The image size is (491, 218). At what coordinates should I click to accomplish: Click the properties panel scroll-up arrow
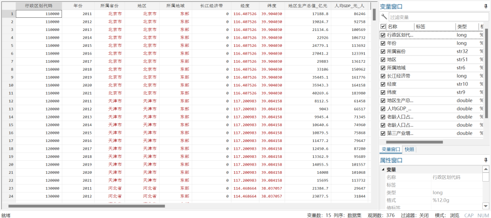click(486, 169)
